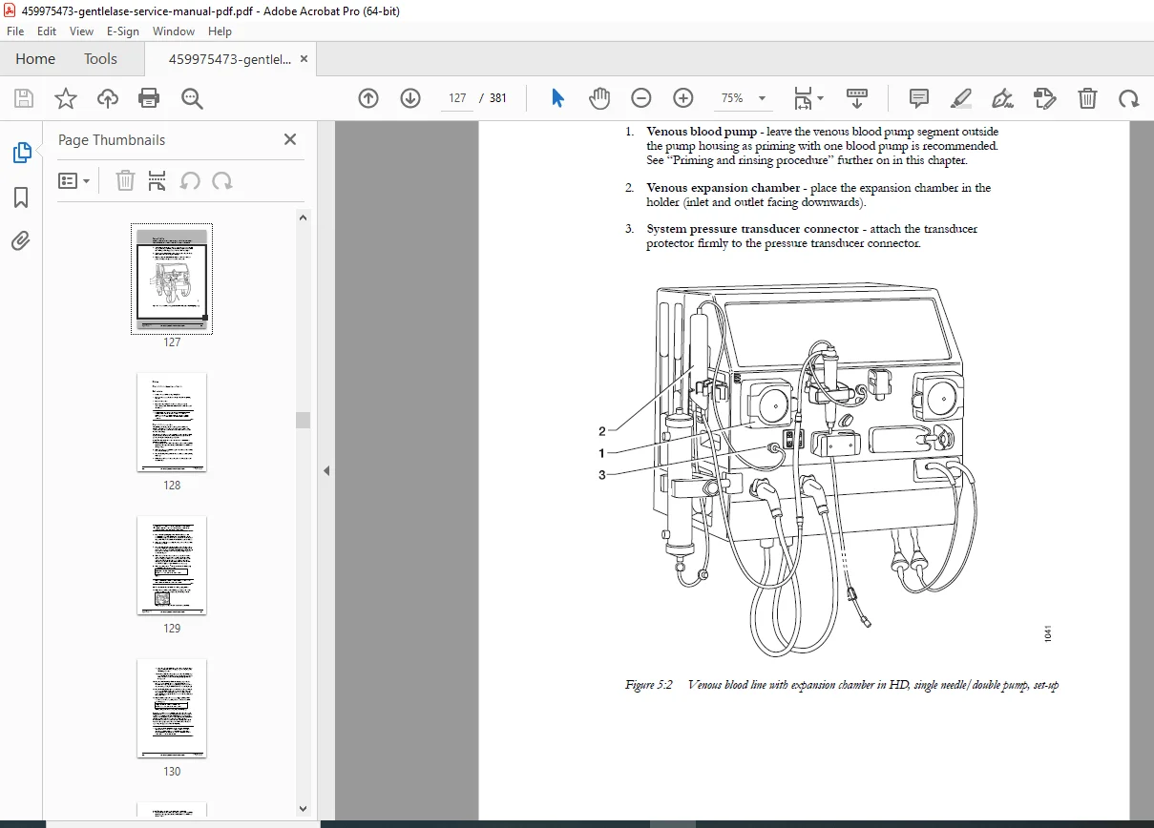Screen dimensions: 1154x828
Task: Click 'System pressure transducer connector' text
Action: click(752, 229)
